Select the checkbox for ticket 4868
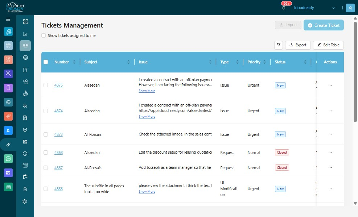The image size is (358, 217). [x=46, y=153]
